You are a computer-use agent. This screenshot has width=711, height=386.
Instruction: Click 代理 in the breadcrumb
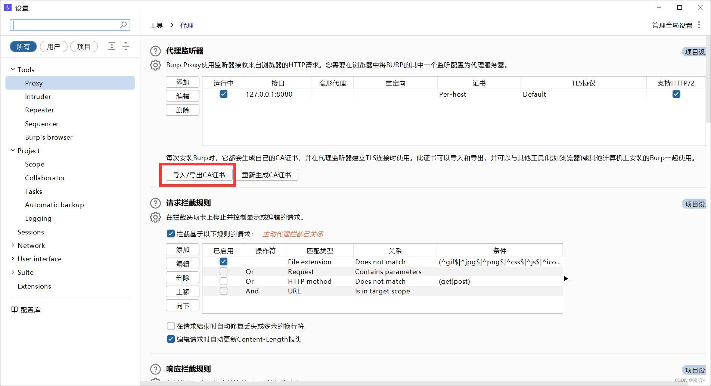tap(187, 25)
